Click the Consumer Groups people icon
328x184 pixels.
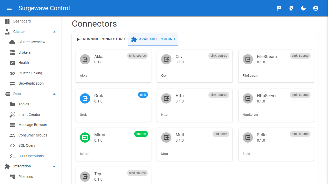coord(12,135)
